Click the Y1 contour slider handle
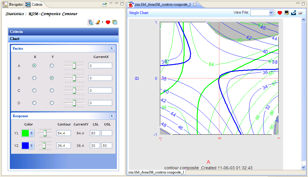Viewport: 308px width, 177px height. (45, 133)
